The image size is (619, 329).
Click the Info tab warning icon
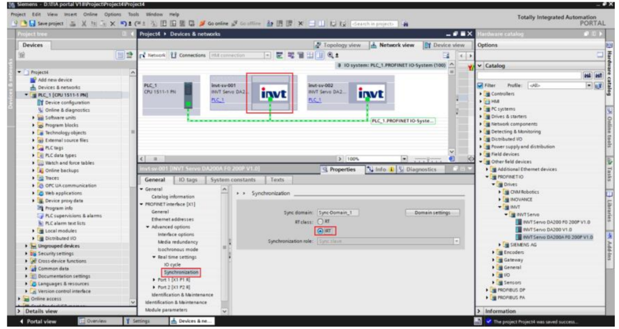pyautogui.click(x=392, y=169)
